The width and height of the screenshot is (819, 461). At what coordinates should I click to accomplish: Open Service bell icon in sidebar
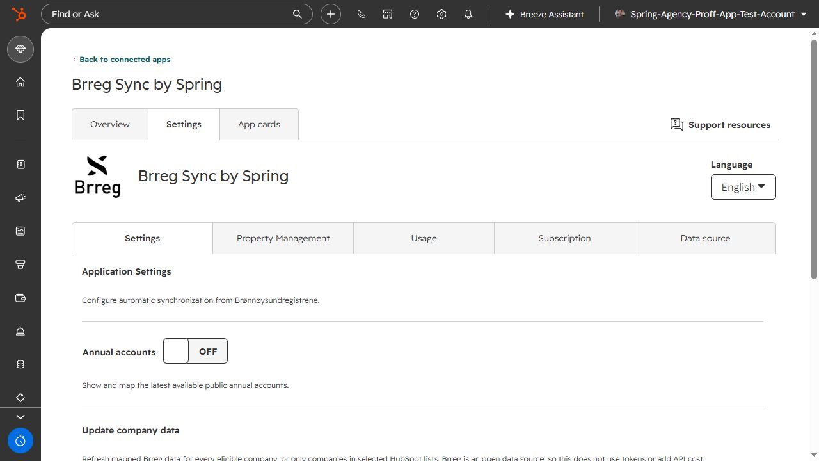(x=20, y=331)
